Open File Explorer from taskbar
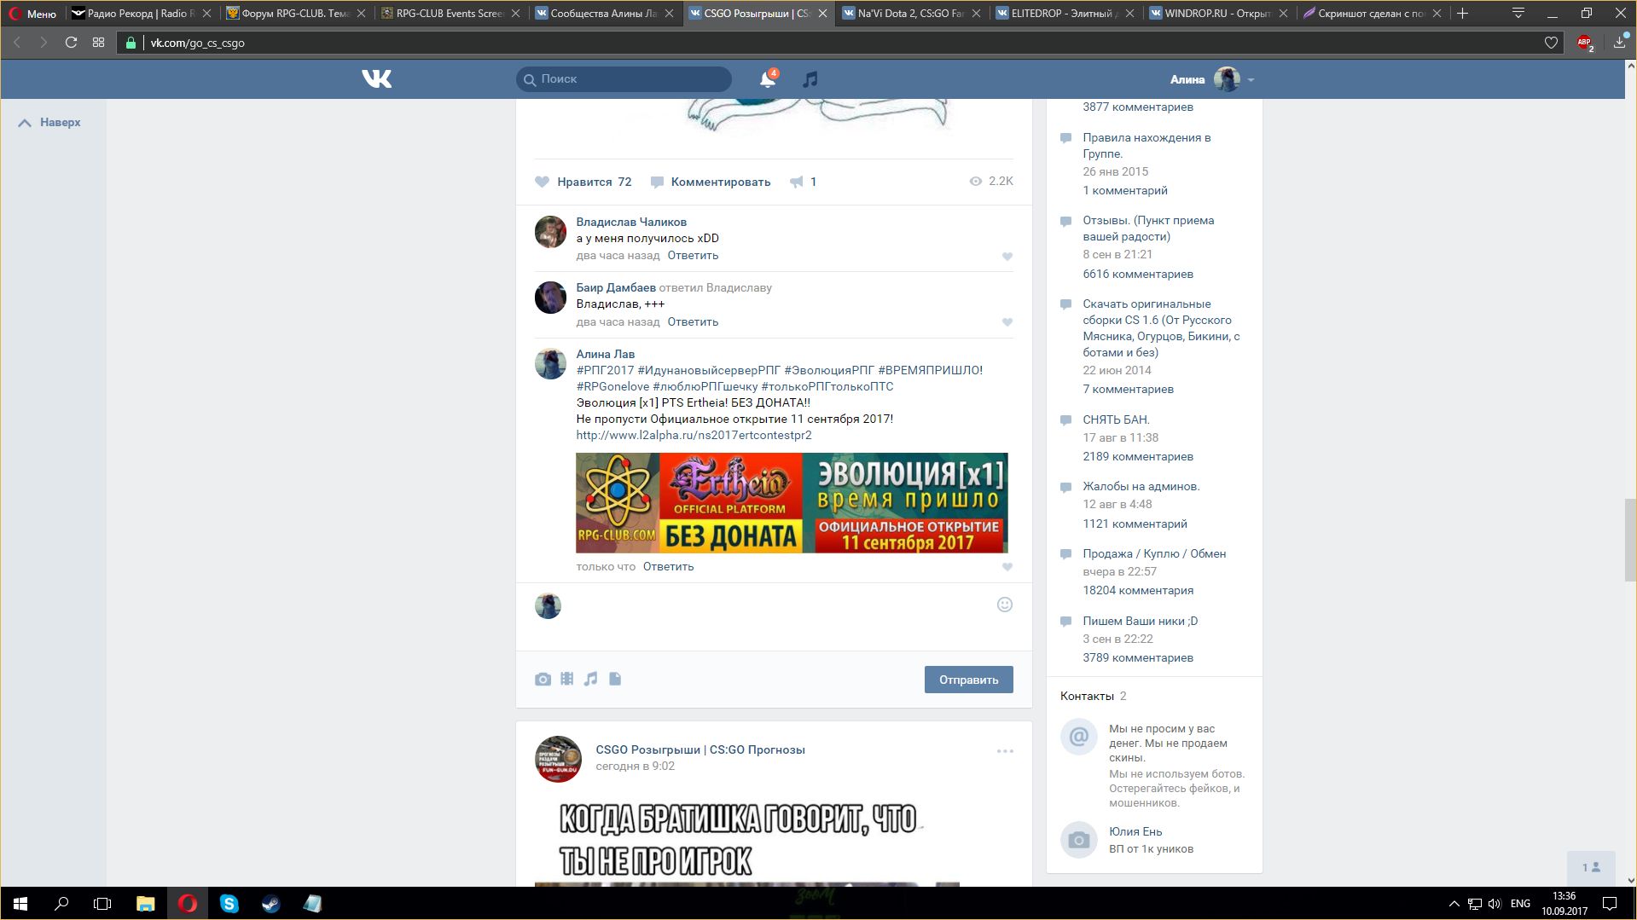This screenshot has height=920, width=1637. point(146,904)
